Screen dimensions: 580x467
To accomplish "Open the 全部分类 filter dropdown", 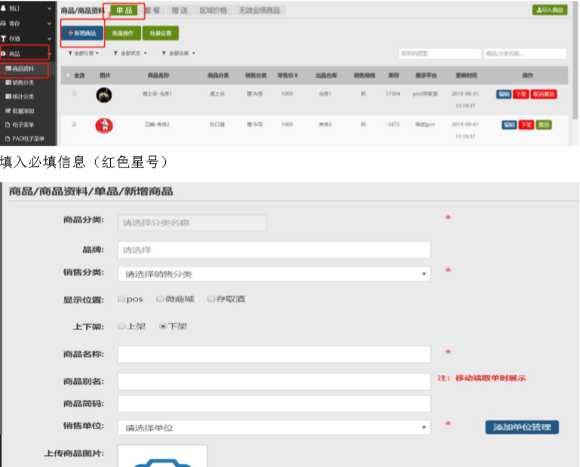I will [x=84, y=54].
